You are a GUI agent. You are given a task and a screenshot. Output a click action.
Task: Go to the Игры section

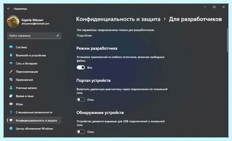(x=19, y=104)
